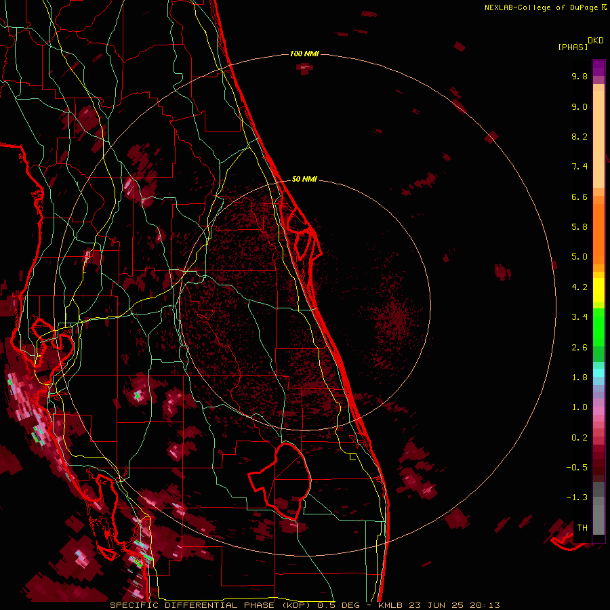Click the 9.8 value on color scale
Viewport: 610px width, 610px height.
(x=579, y=76)
